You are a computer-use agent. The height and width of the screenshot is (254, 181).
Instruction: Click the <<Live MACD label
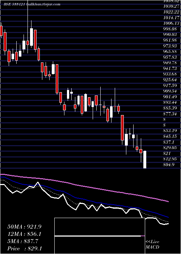(152, 245)
